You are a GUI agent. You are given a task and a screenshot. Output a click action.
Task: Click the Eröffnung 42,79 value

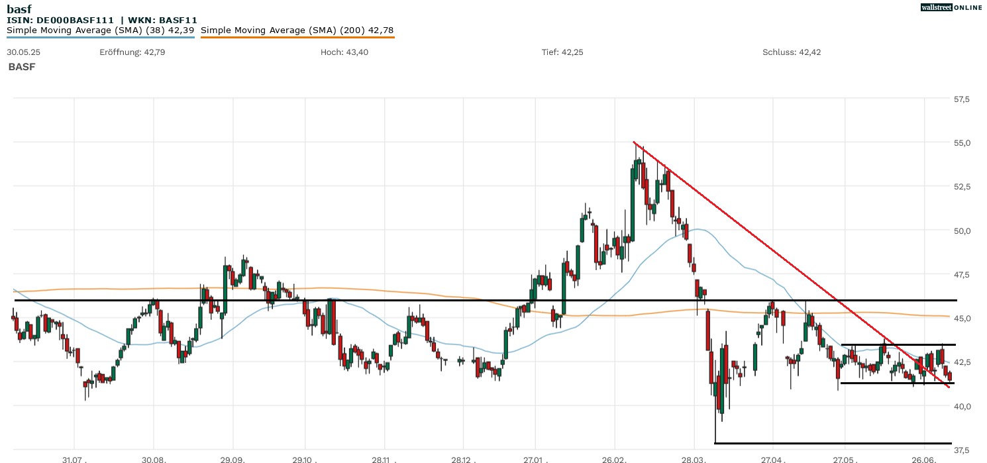pyautogui.click(x=132, y=52)
